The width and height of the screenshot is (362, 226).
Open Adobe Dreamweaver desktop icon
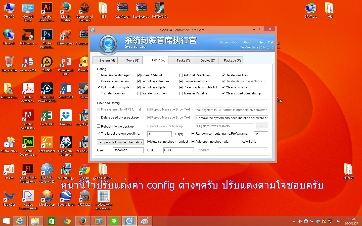pos(28,146)
